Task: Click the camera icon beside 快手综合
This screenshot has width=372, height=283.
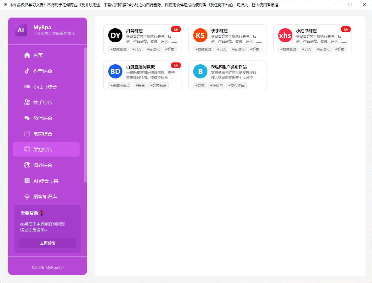Action: click(27, 102)
